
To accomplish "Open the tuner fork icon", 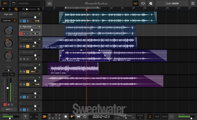I will [x=25, y=117].
